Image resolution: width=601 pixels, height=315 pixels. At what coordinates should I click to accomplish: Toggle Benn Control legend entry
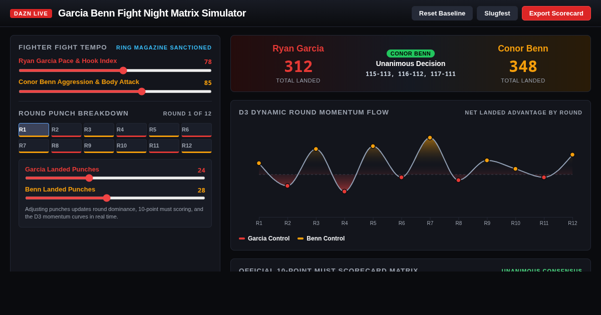(x=321, y=238)
